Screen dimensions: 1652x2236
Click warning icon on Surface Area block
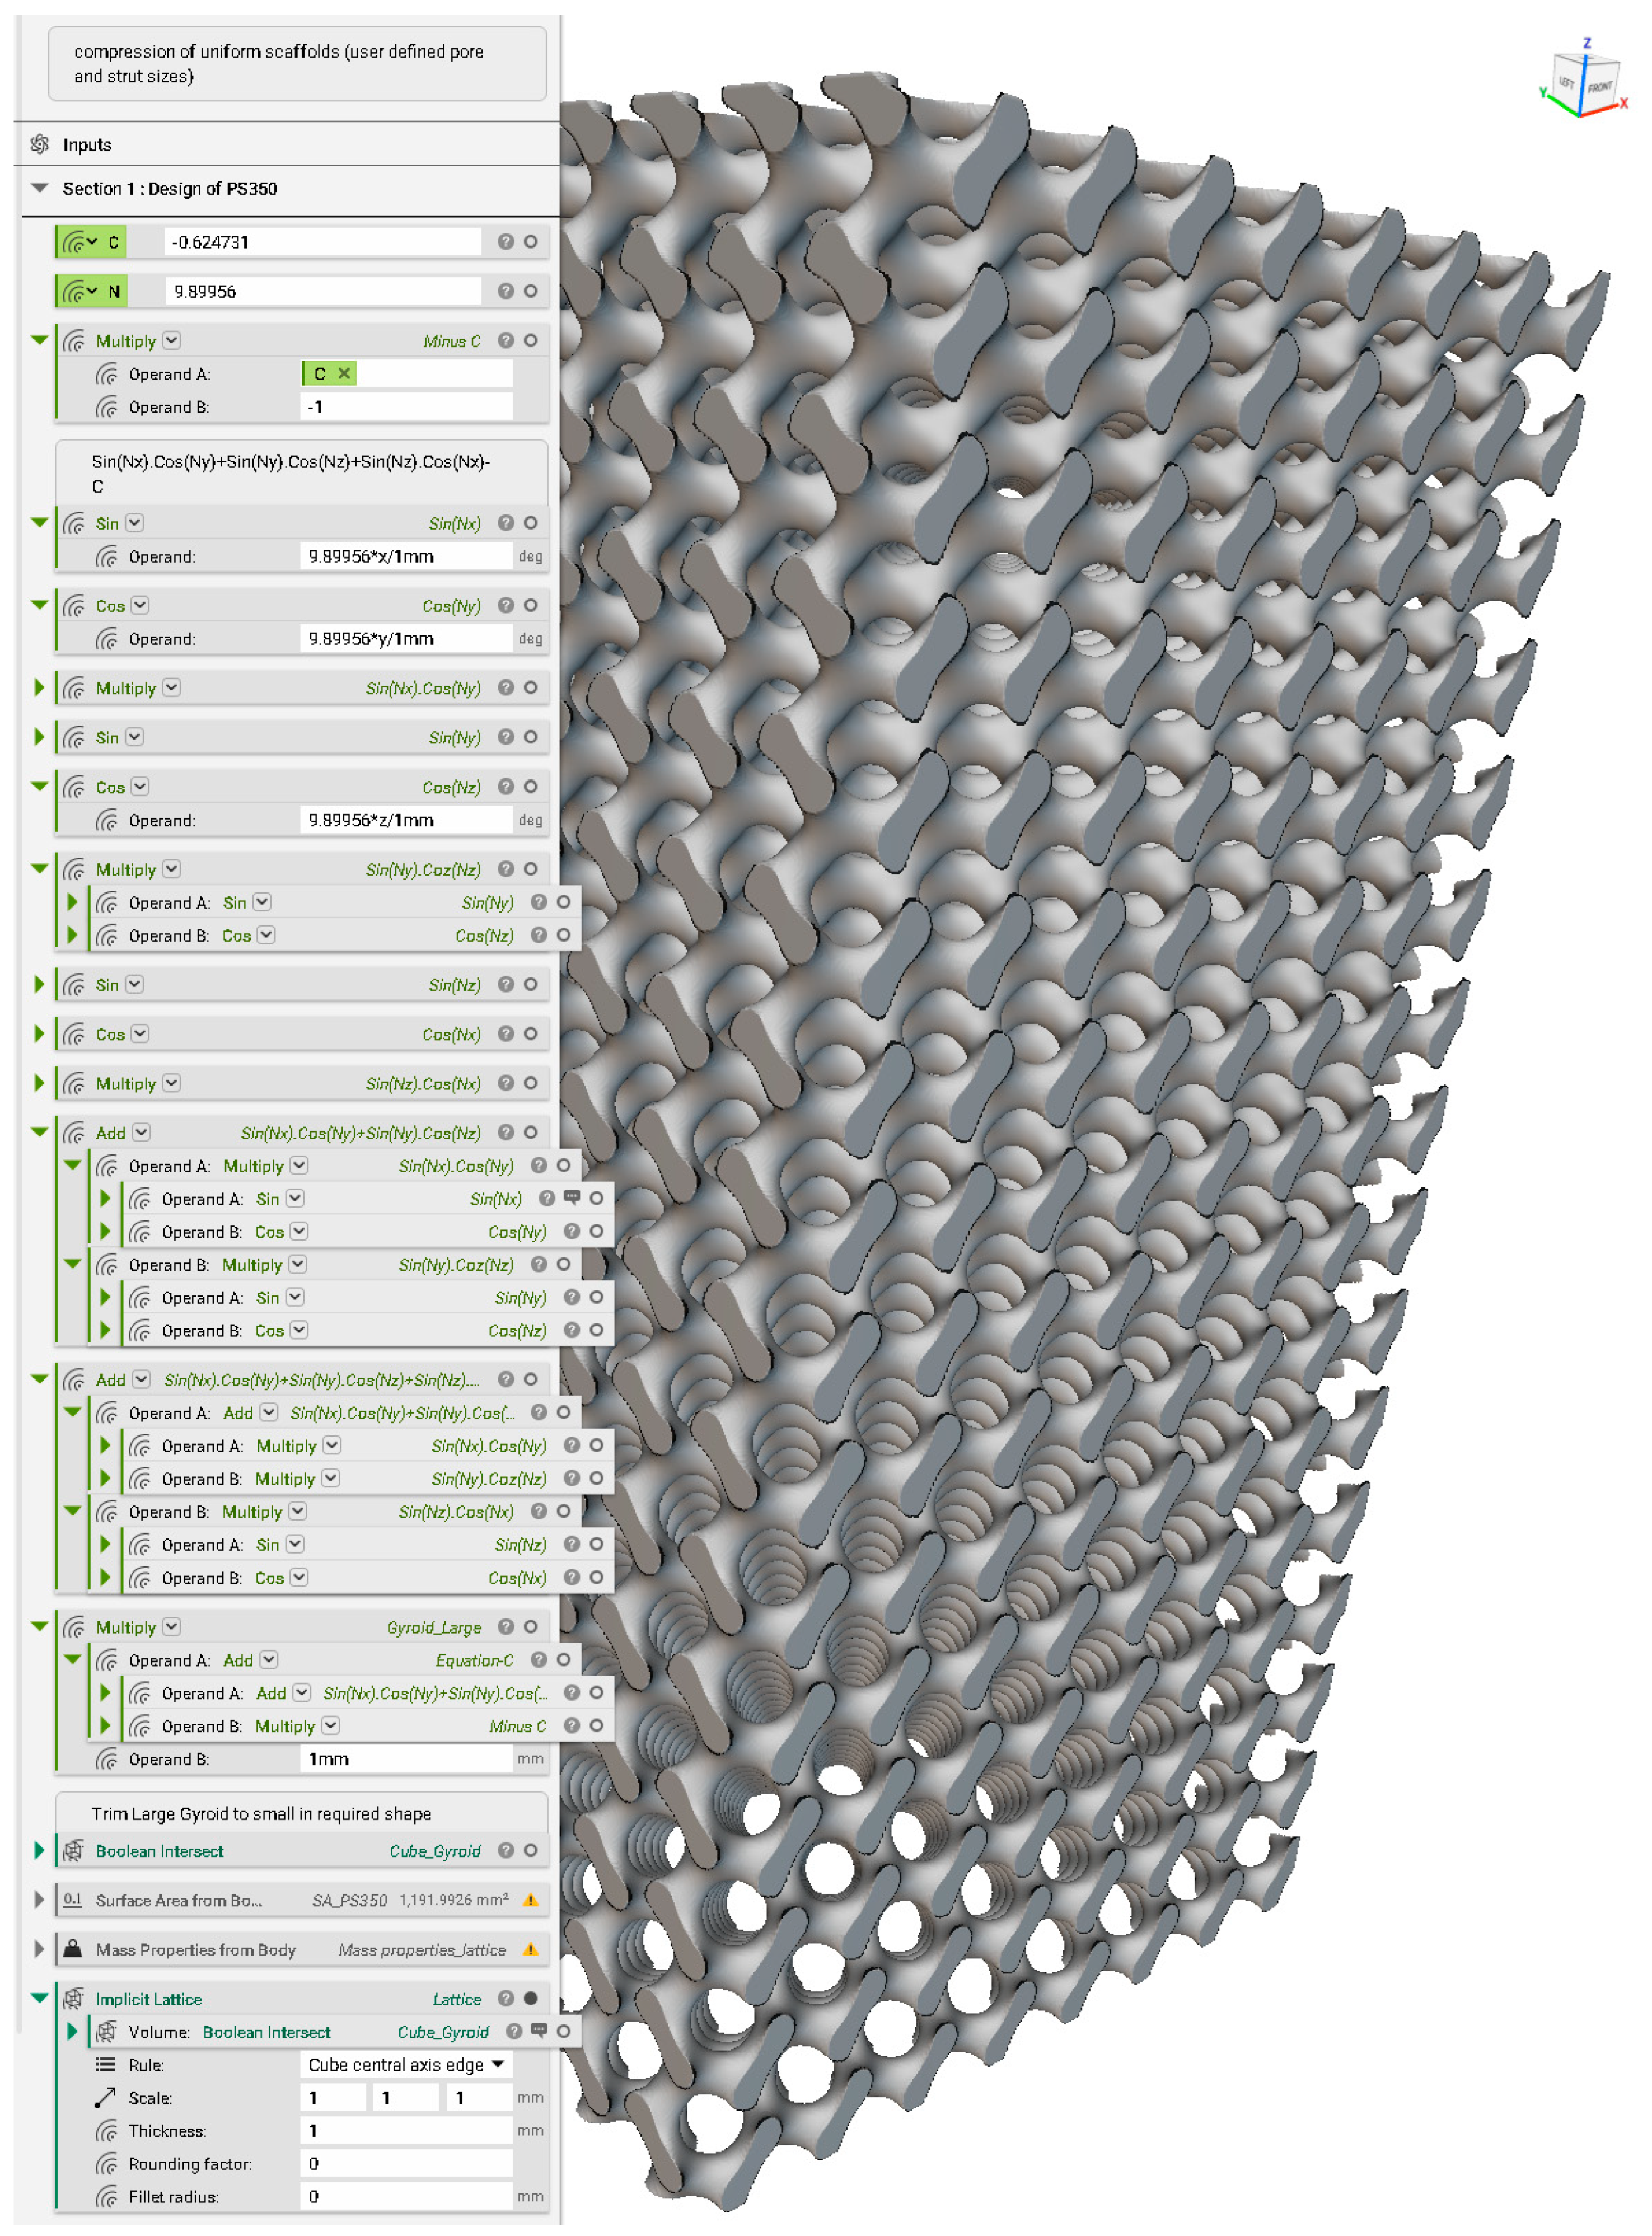(531, 1899)
